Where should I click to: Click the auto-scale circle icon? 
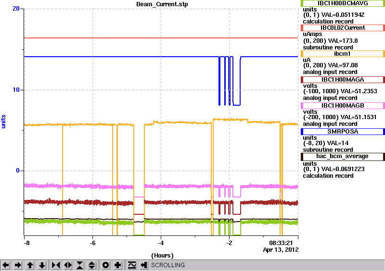coord(106,265)
